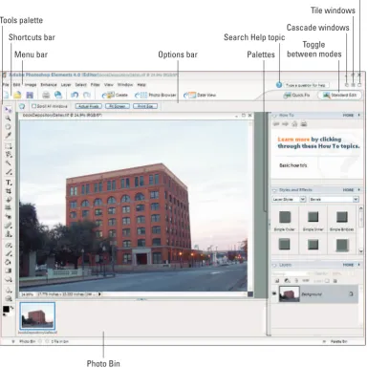The height and width of the screenshot is (368, 368).
Task: Select the Red Eye Removal tool
Action: 9,217
